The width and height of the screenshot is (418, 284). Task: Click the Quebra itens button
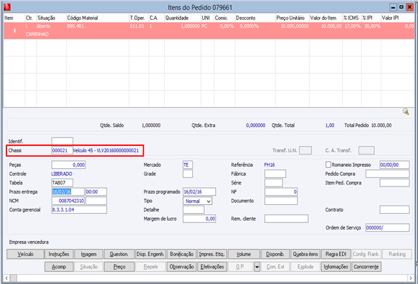[x=305, y=254]
